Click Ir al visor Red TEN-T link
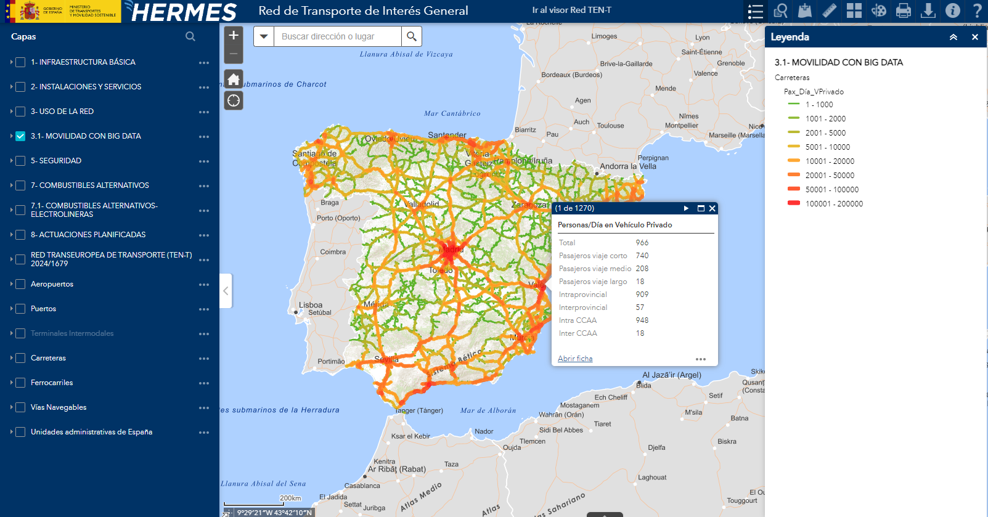 coord(571,10)
